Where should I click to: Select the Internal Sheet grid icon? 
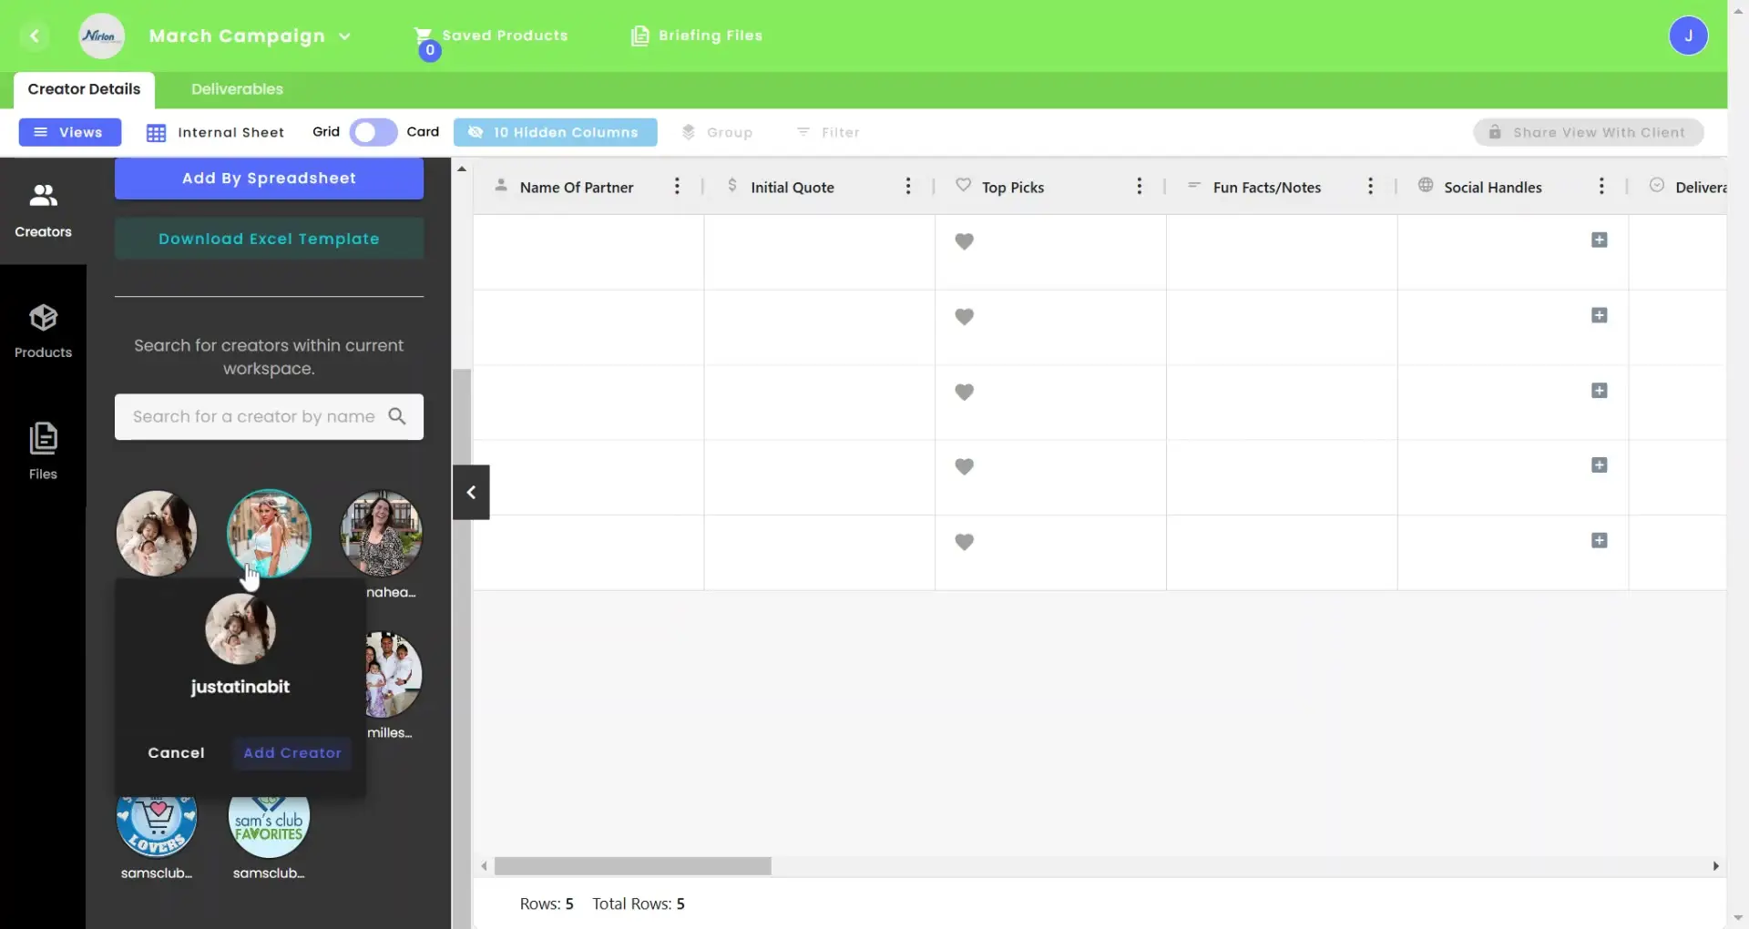tap(157, 132)
